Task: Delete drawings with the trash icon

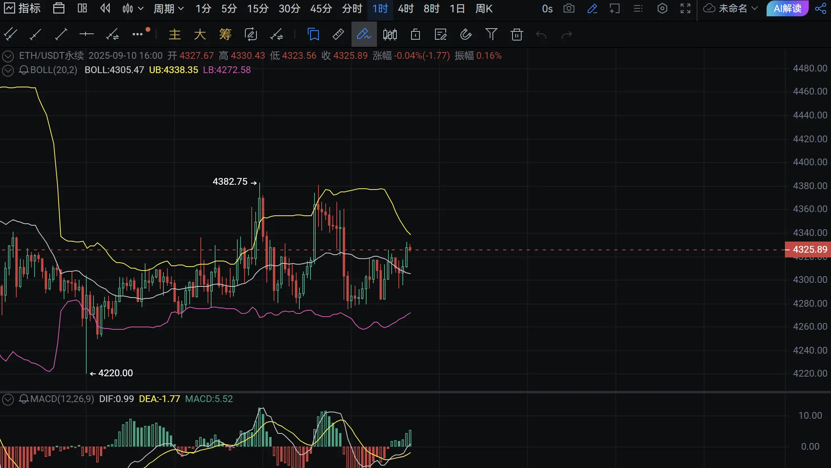Action: (516, 35)
